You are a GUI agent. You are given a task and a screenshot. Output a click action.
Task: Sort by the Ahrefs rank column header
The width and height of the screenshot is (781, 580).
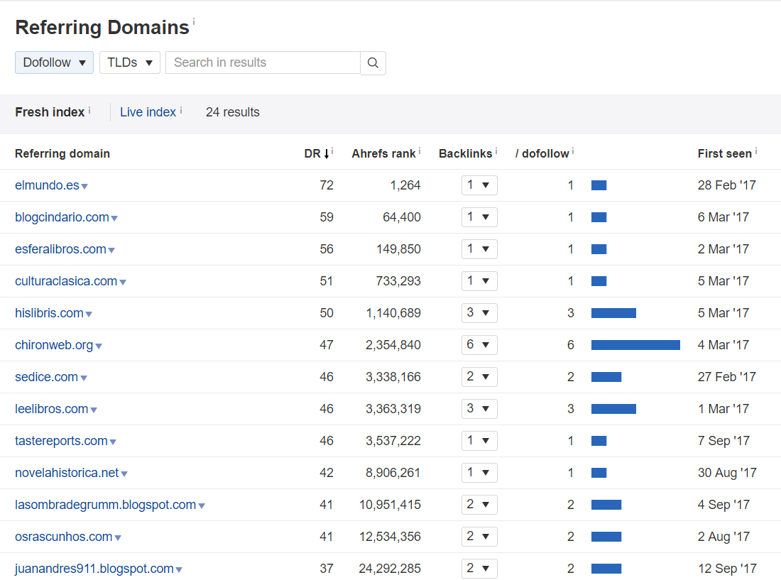tap(383, 153)
